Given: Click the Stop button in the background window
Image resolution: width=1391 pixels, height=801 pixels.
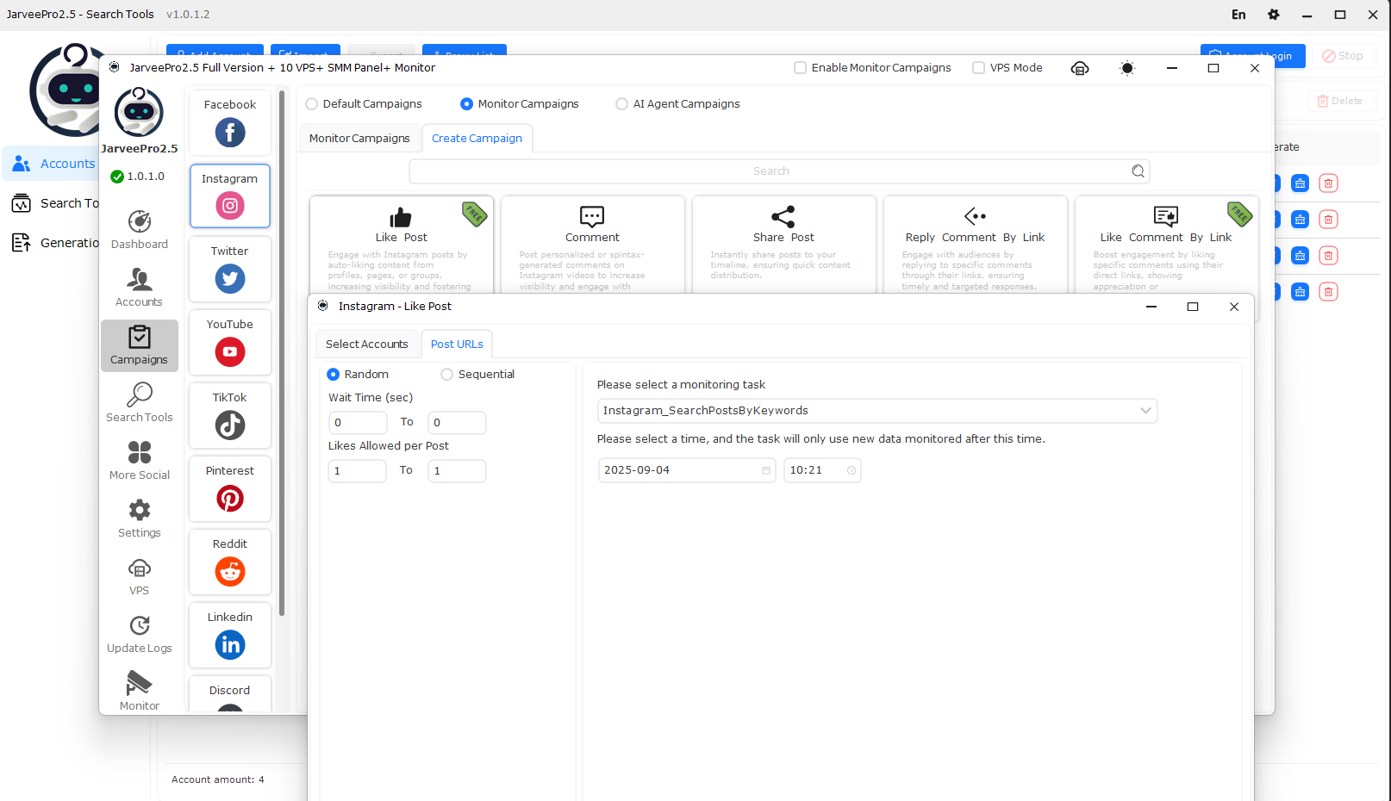Looking at the screenshot, I should coord(1343,56).
